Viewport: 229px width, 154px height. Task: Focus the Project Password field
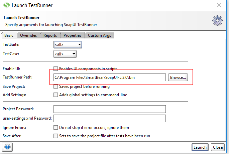pyautogui.click(x=110, y=109)
